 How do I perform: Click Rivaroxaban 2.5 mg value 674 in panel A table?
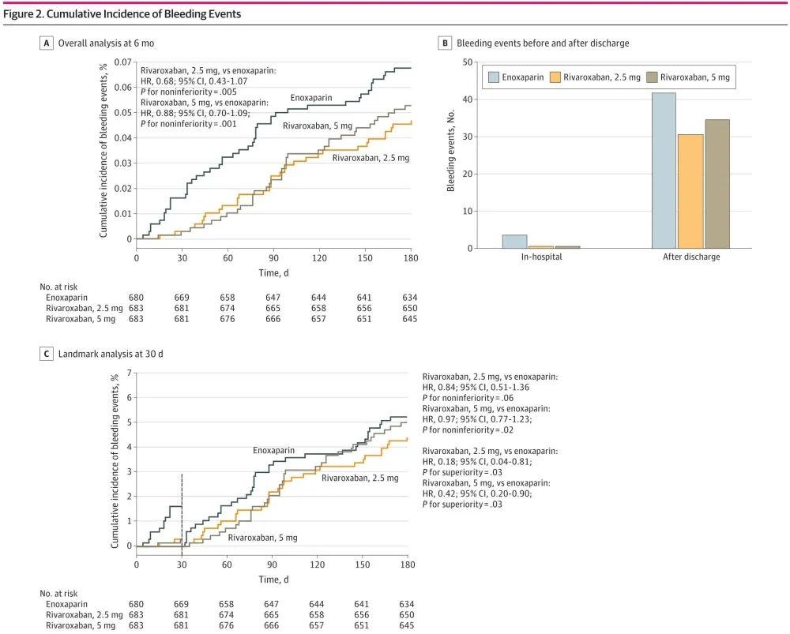pyautogui.click(x=228, y=308)
